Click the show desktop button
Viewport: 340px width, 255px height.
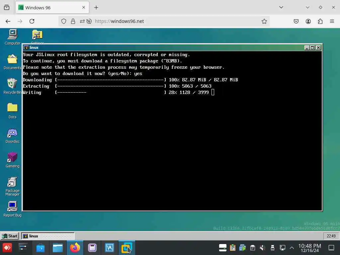(331, 248)
